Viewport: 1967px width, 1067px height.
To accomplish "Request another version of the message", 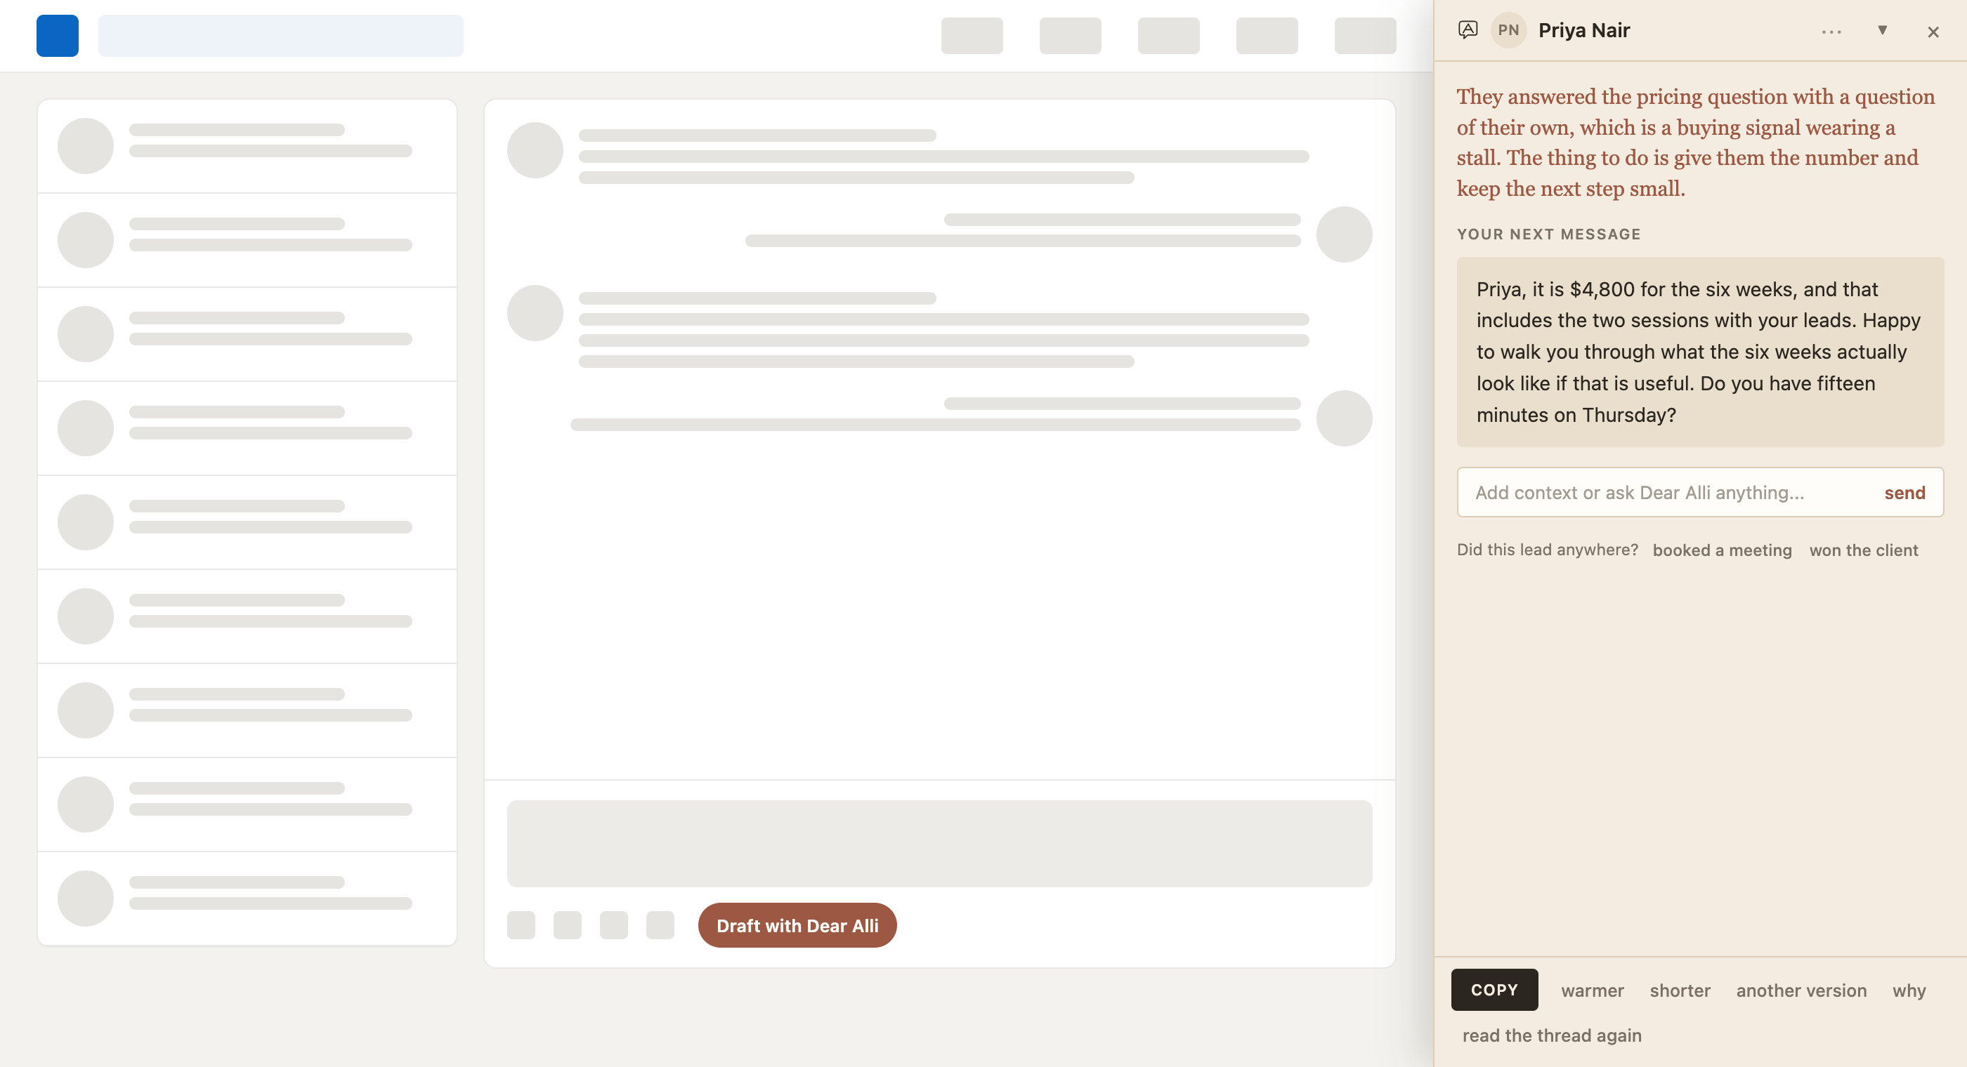I will coord(1801,990).
